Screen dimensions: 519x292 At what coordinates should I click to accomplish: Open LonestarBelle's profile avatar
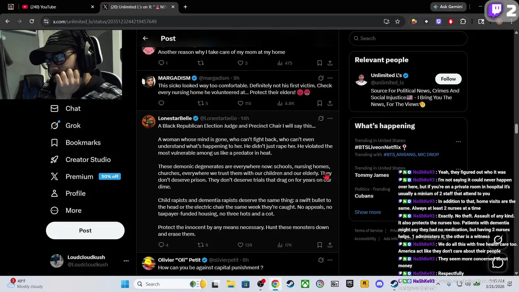pos(148,121)
